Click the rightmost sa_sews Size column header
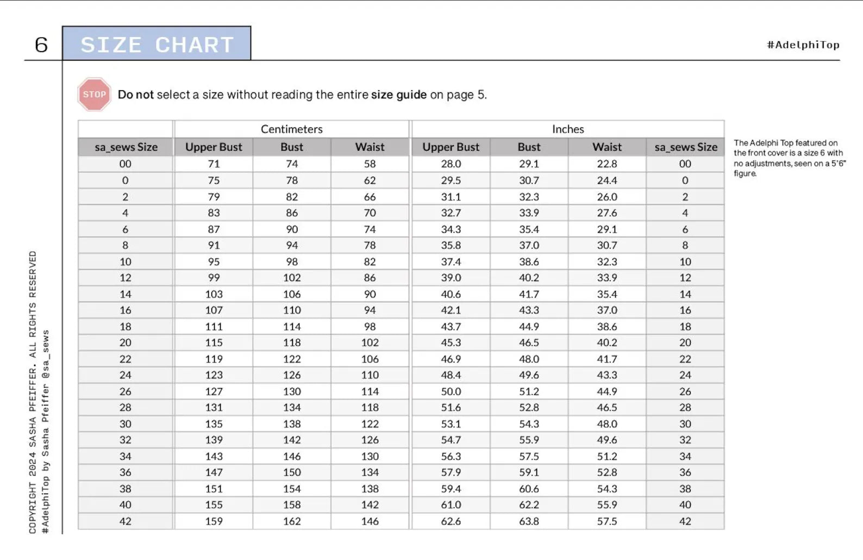 click(x=685, y=147)
